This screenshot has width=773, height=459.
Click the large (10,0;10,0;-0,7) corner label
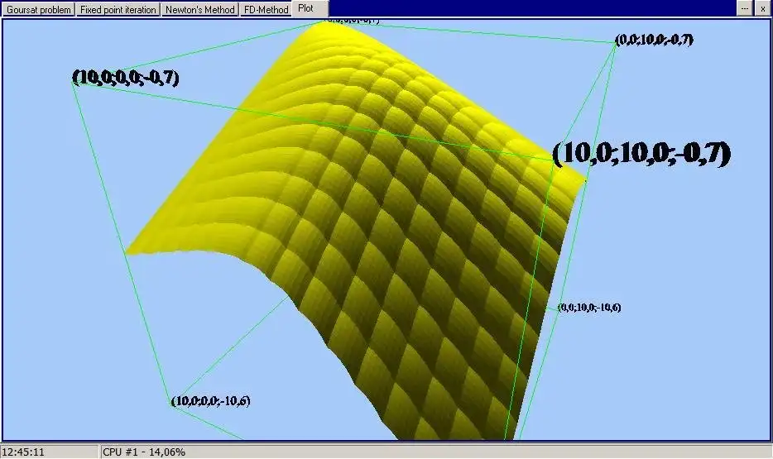click(x=641, y=153)
